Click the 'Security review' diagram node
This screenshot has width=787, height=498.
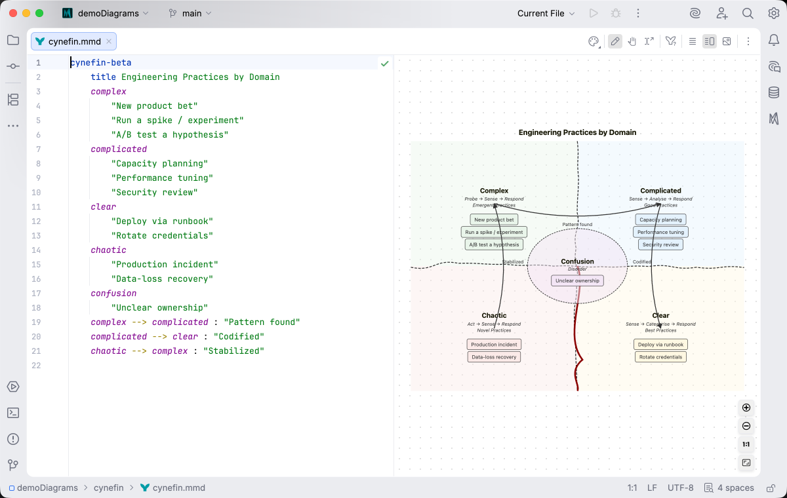click(x=660, y=244)
